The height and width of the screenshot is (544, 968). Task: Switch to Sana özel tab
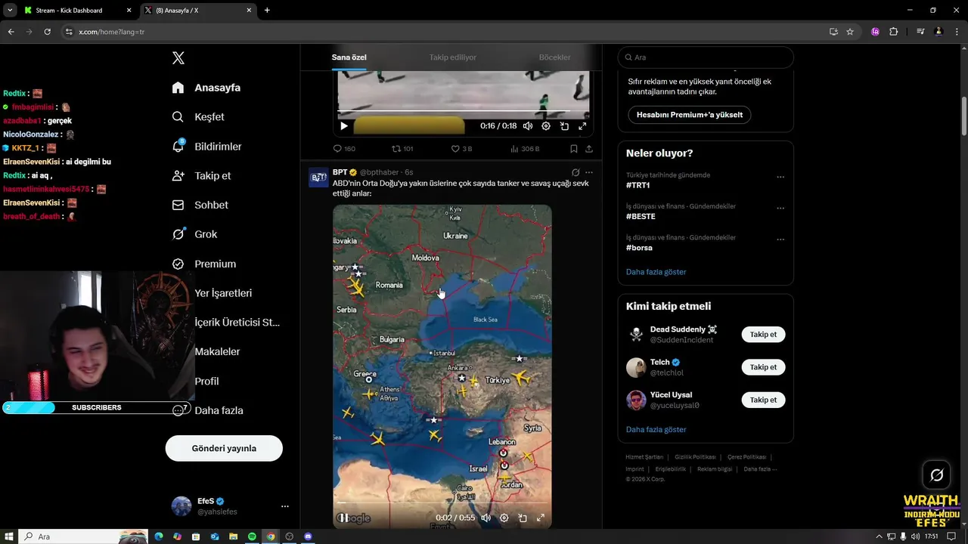tap(349, 57)
